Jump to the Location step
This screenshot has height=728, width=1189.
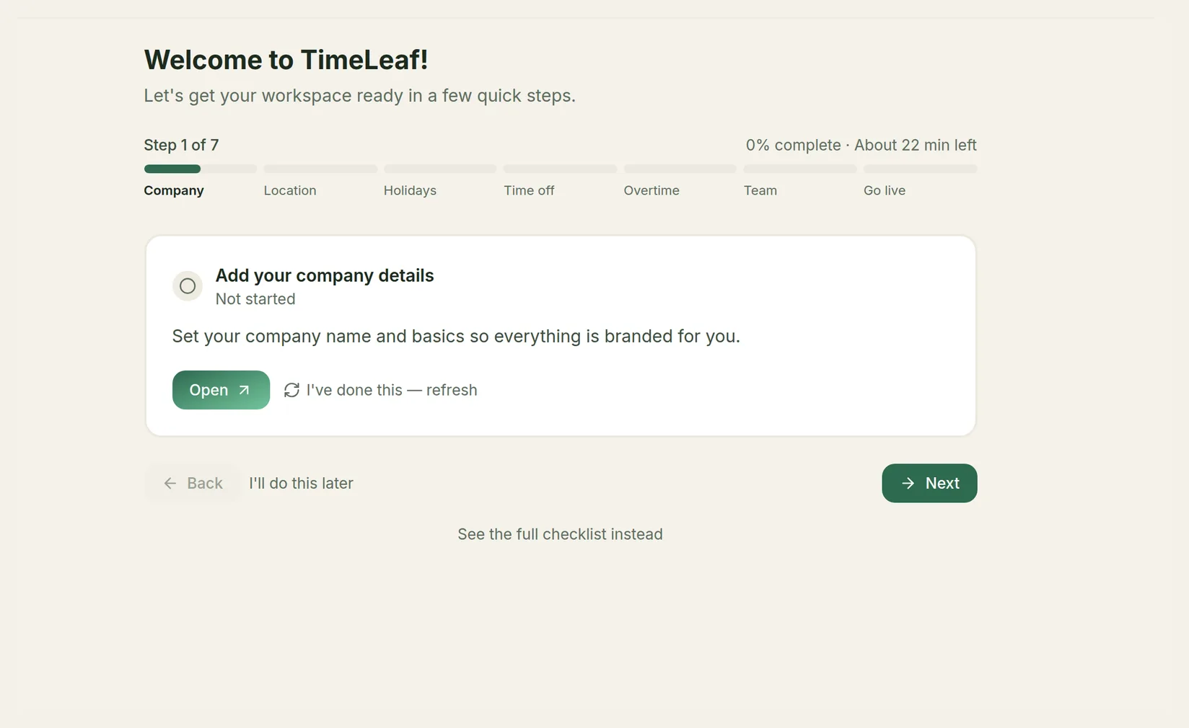pyautogui.click(x=290, y=190)
